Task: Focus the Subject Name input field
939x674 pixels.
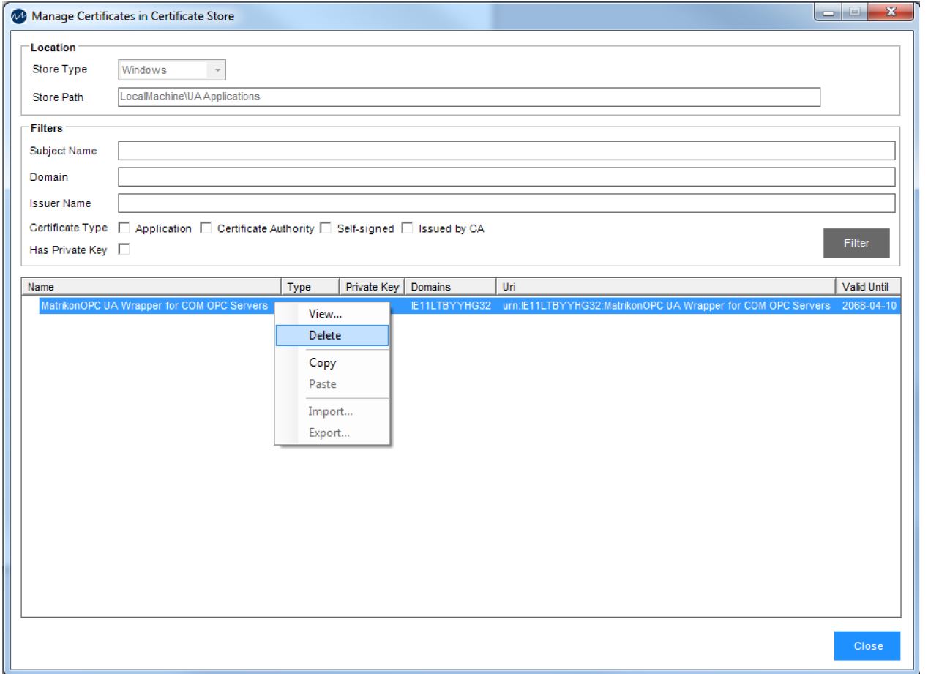Action: 506,151
